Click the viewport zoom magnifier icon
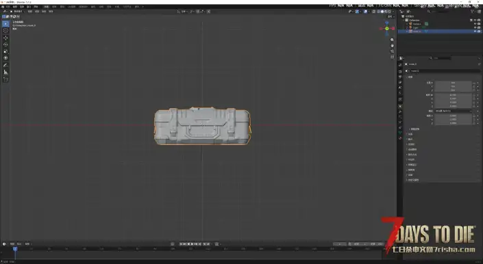Image resolution: width=483 pixels, height=264 pixels. (392, 40)
